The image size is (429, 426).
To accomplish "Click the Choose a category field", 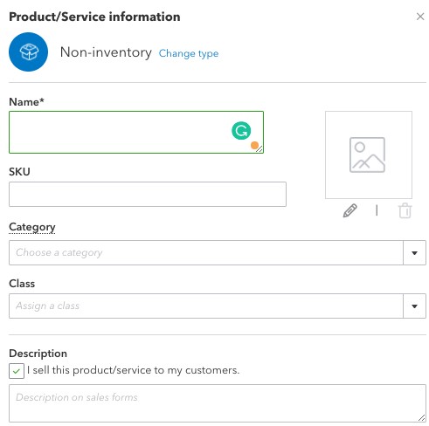I will (x=206, y=253).
